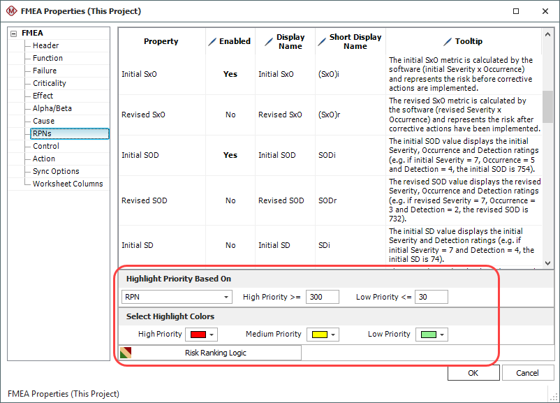Click the FMEA Properties app icon in title bar

click(x=9, y=11)
